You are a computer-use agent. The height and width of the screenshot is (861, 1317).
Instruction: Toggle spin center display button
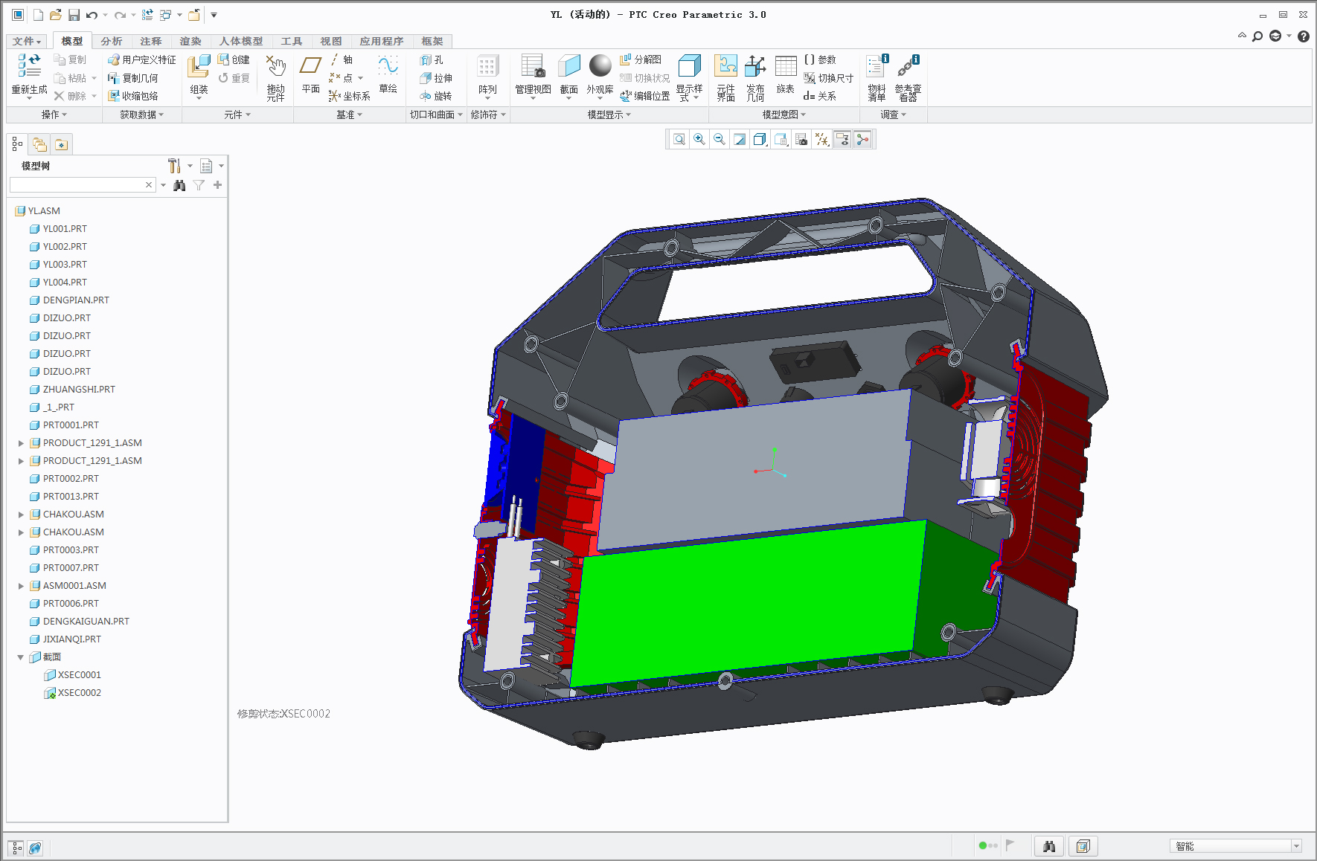862,140
